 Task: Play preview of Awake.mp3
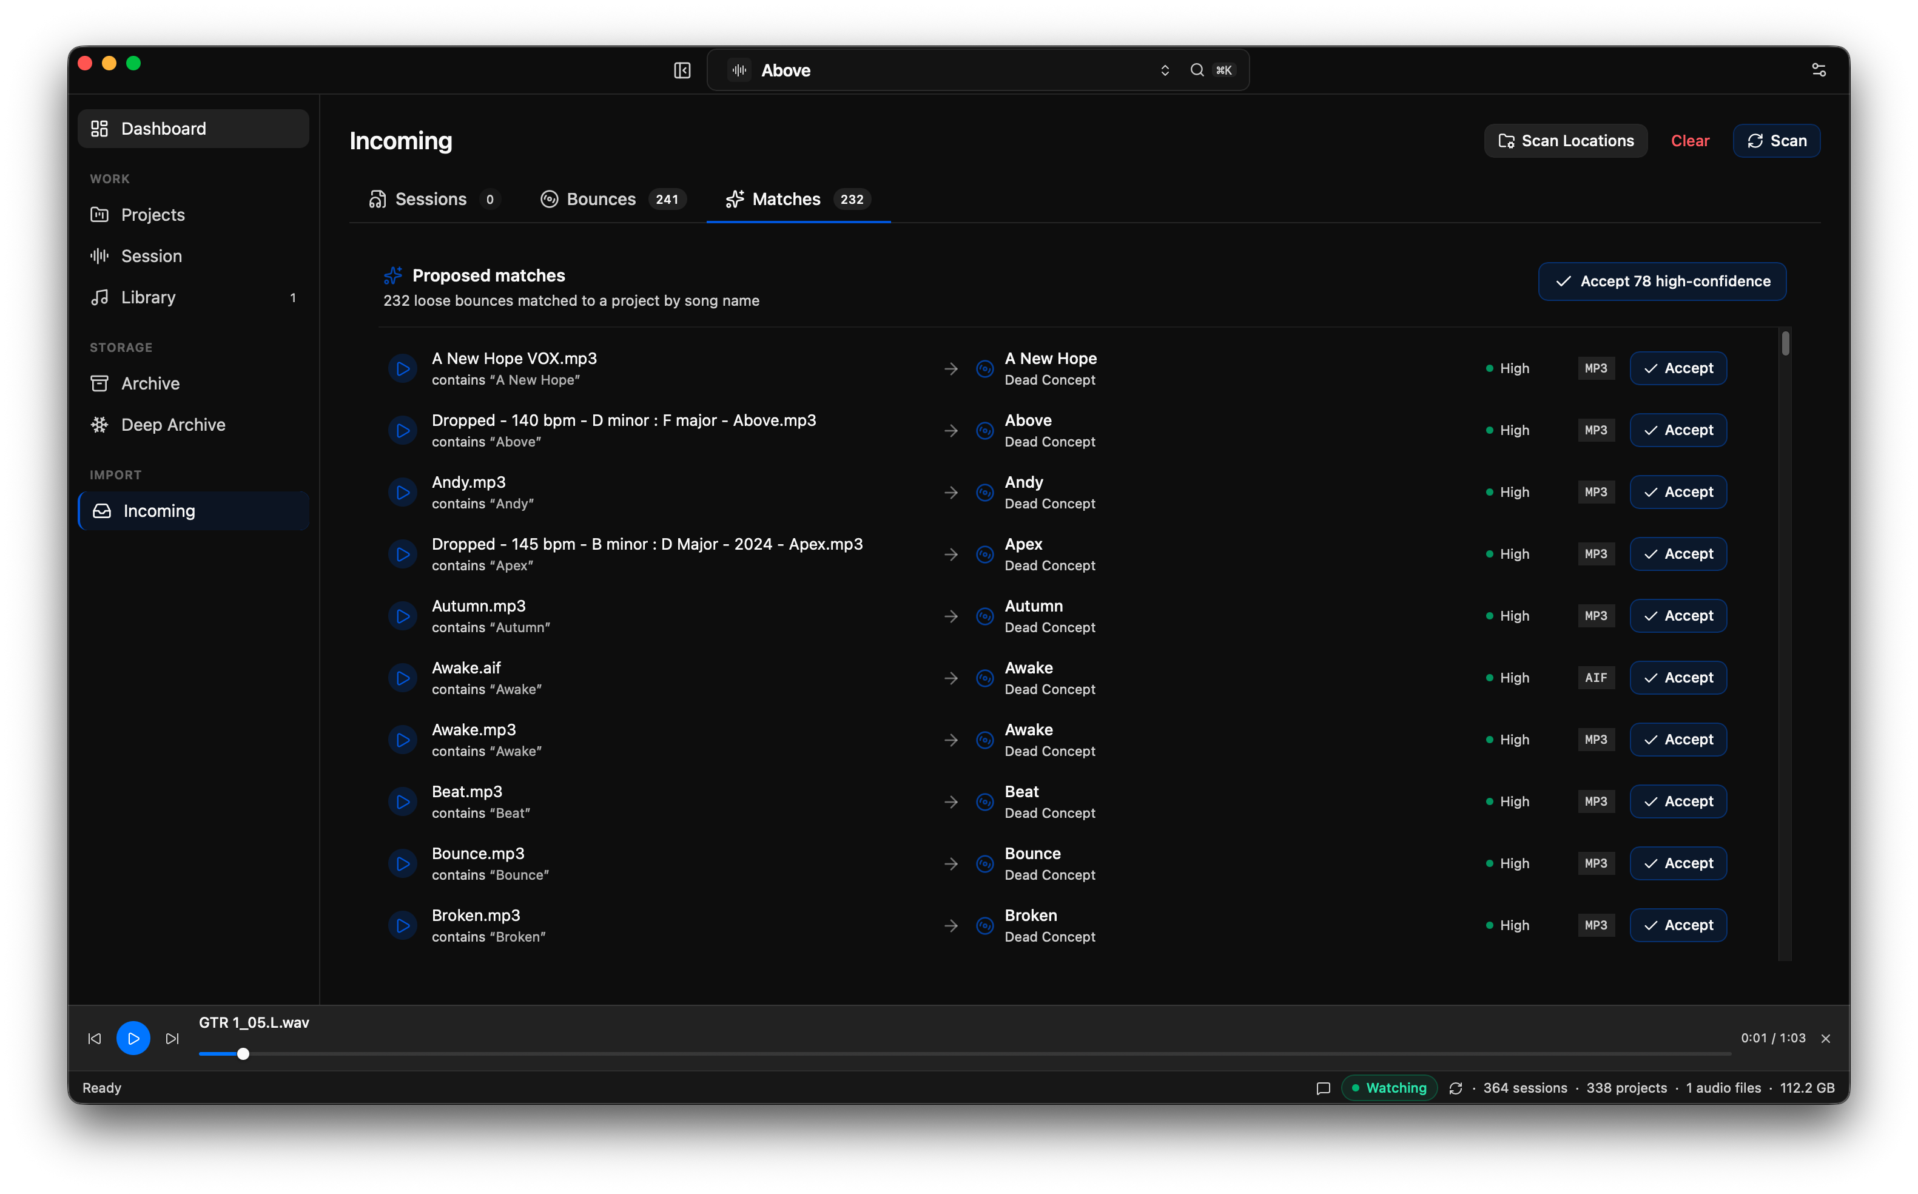pyautogui.click(x=403, y=740)
